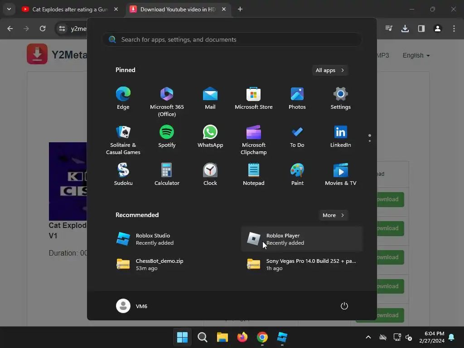View site information in Chrome address bar
This screenshot has width=464, height=348.
(x=62, y=29)
